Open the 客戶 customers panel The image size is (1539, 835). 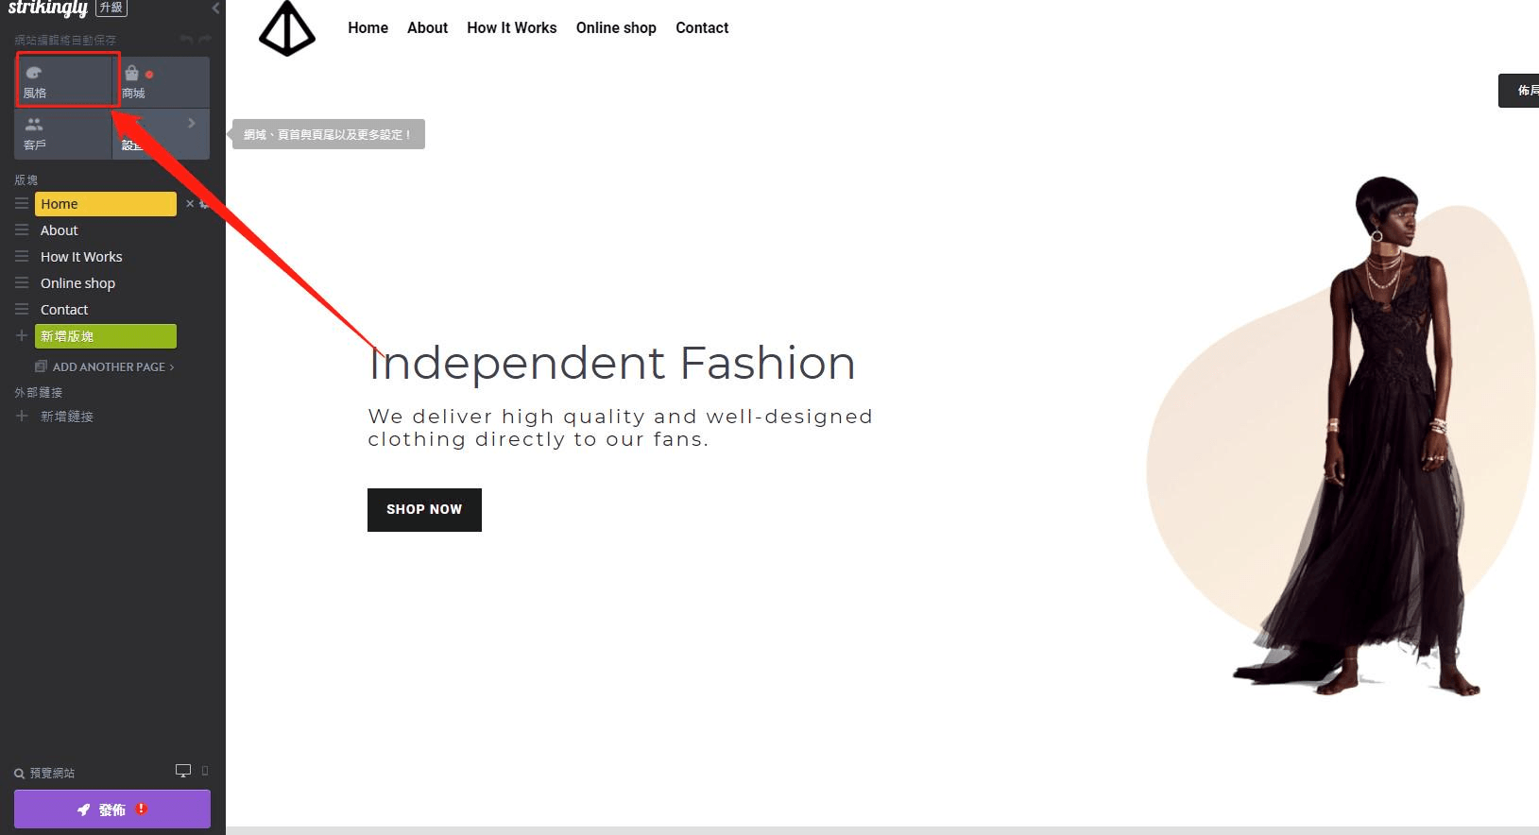tap(62, 133)
